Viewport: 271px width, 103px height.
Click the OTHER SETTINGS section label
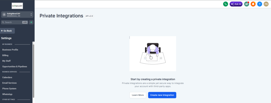(x=8, y=100)
